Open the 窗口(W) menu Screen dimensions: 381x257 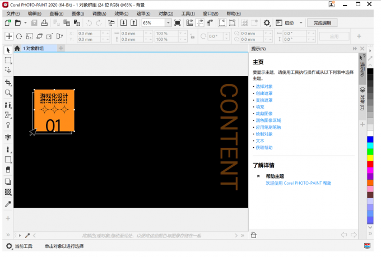tap(211, 13)
